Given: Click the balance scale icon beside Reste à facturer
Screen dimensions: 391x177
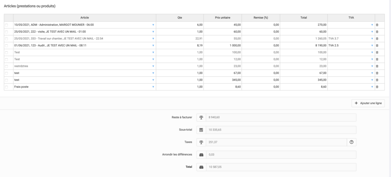Looking at the screenshot, I should [201, 117].
